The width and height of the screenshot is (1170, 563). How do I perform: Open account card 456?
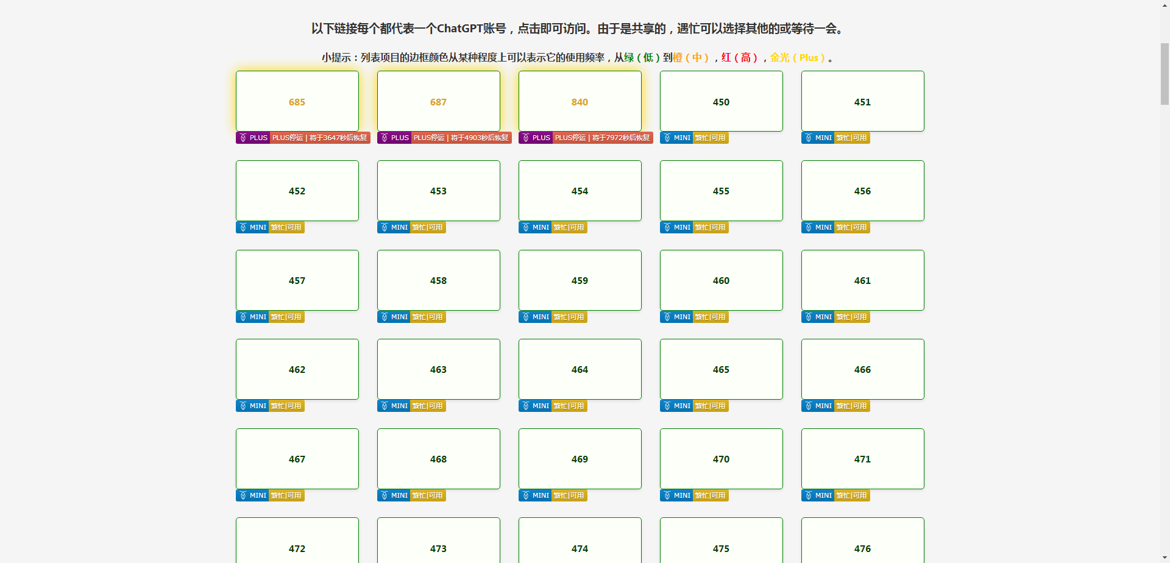863,191
